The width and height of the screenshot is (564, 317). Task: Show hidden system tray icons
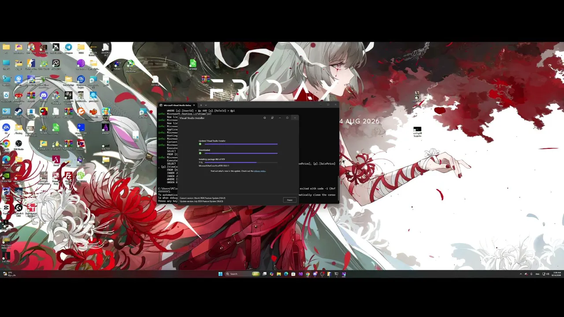tap(520, 274)
